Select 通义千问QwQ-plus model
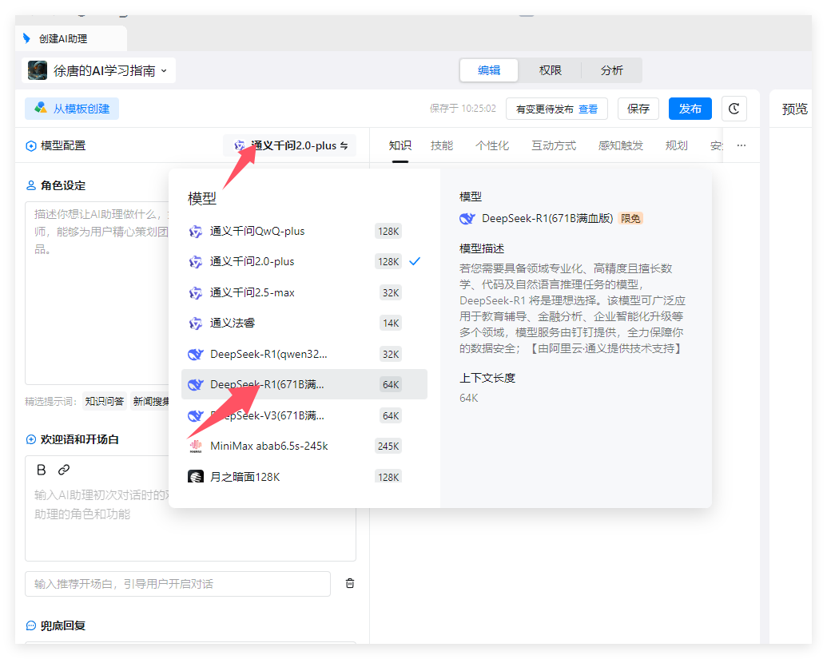Screen dimensions: 827x659 pyautogui.click(x=304, y=231)
